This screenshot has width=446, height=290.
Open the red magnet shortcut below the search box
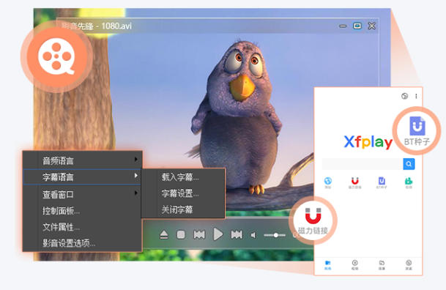click(354, 182)
